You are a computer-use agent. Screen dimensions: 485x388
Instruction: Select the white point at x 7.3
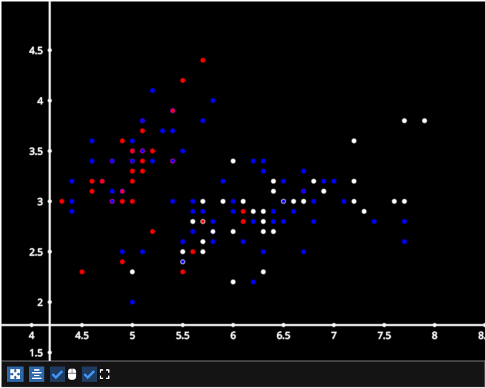364,211
